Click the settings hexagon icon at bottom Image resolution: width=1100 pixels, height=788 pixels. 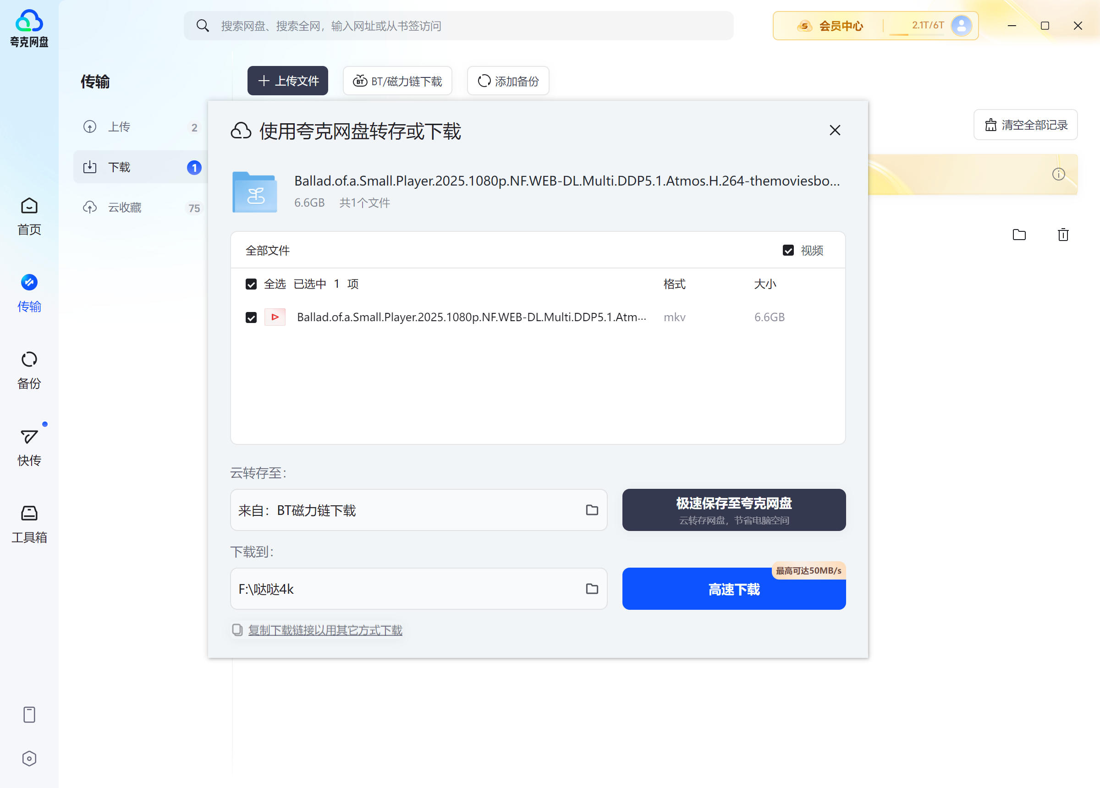pos(29,758)
